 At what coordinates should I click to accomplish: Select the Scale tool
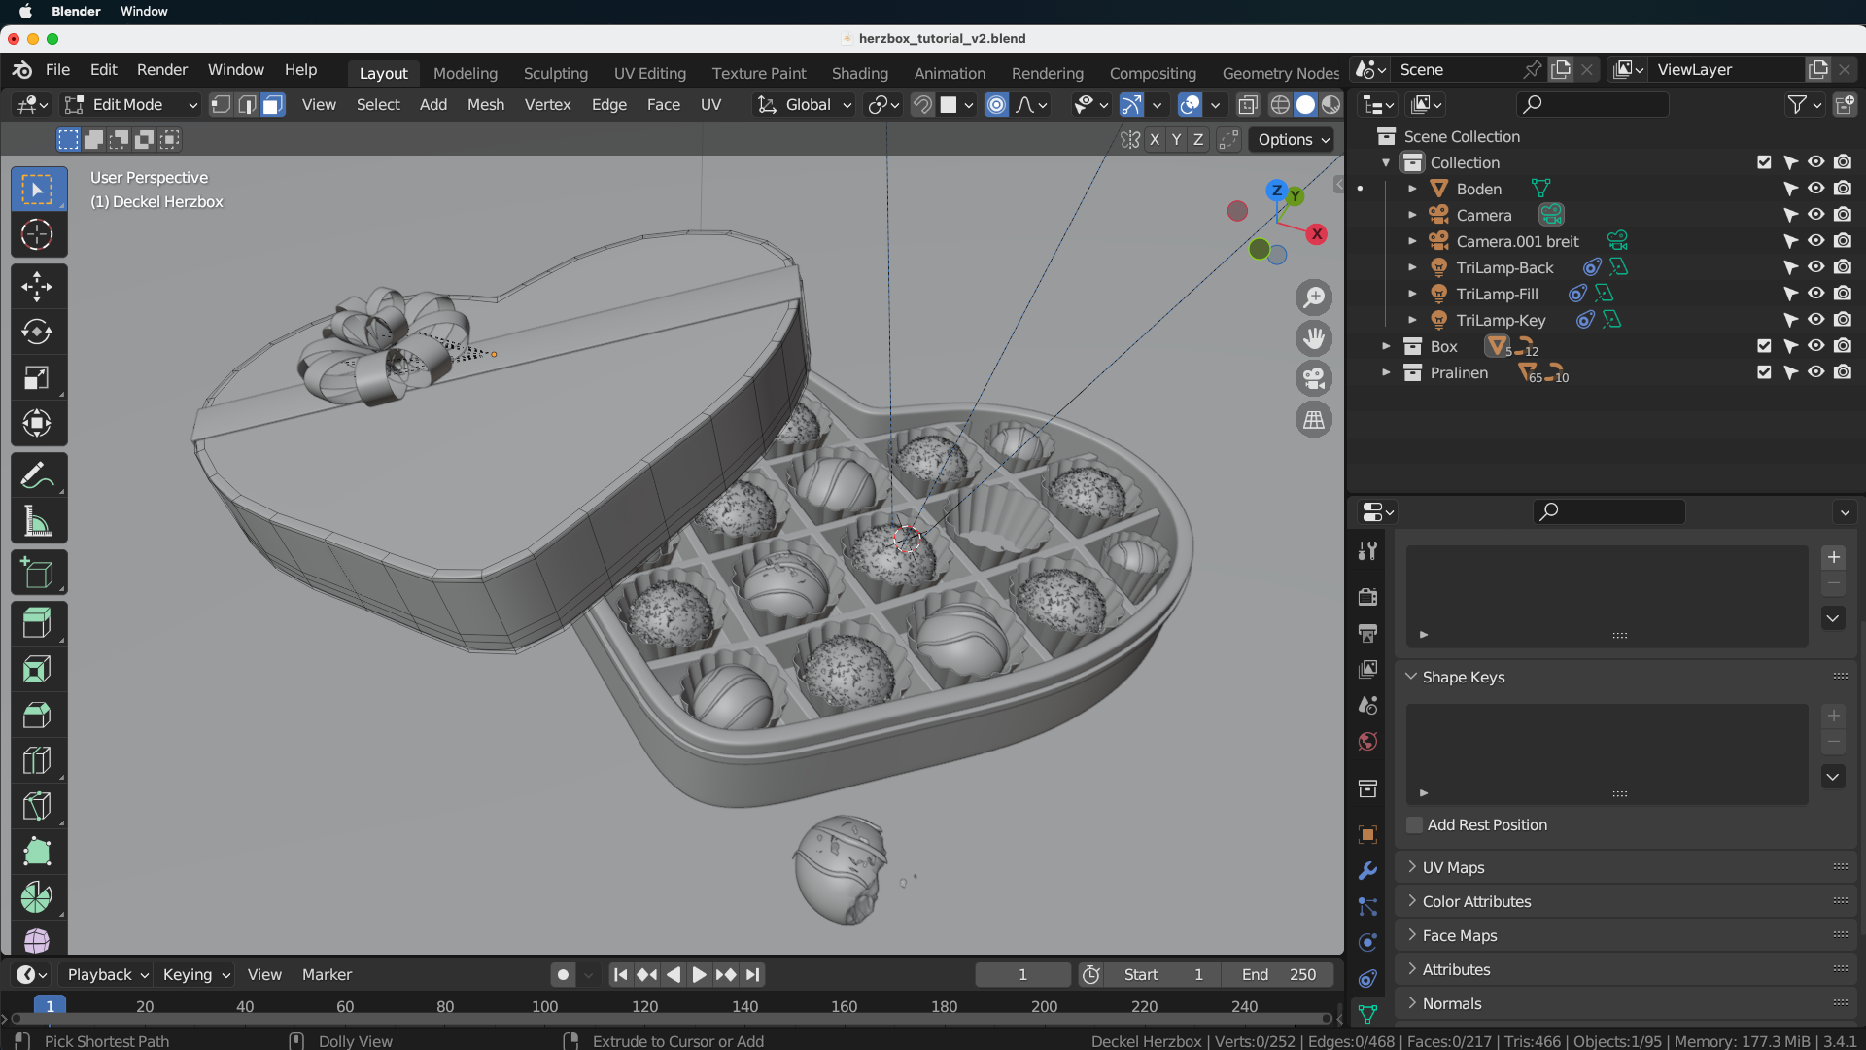click(38, 378)
